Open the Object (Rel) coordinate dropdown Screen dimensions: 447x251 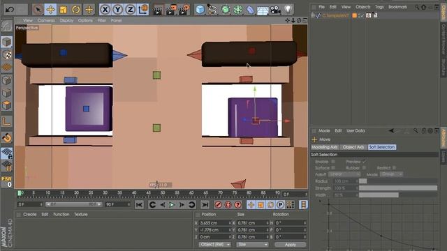[x=214, y=245]
